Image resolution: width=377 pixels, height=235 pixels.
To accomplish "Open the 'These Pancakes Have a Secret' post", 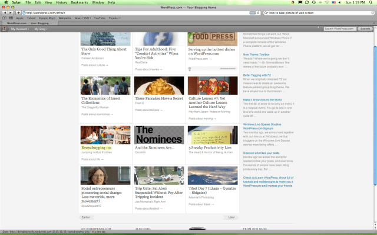I will click(x=158, y=98).
